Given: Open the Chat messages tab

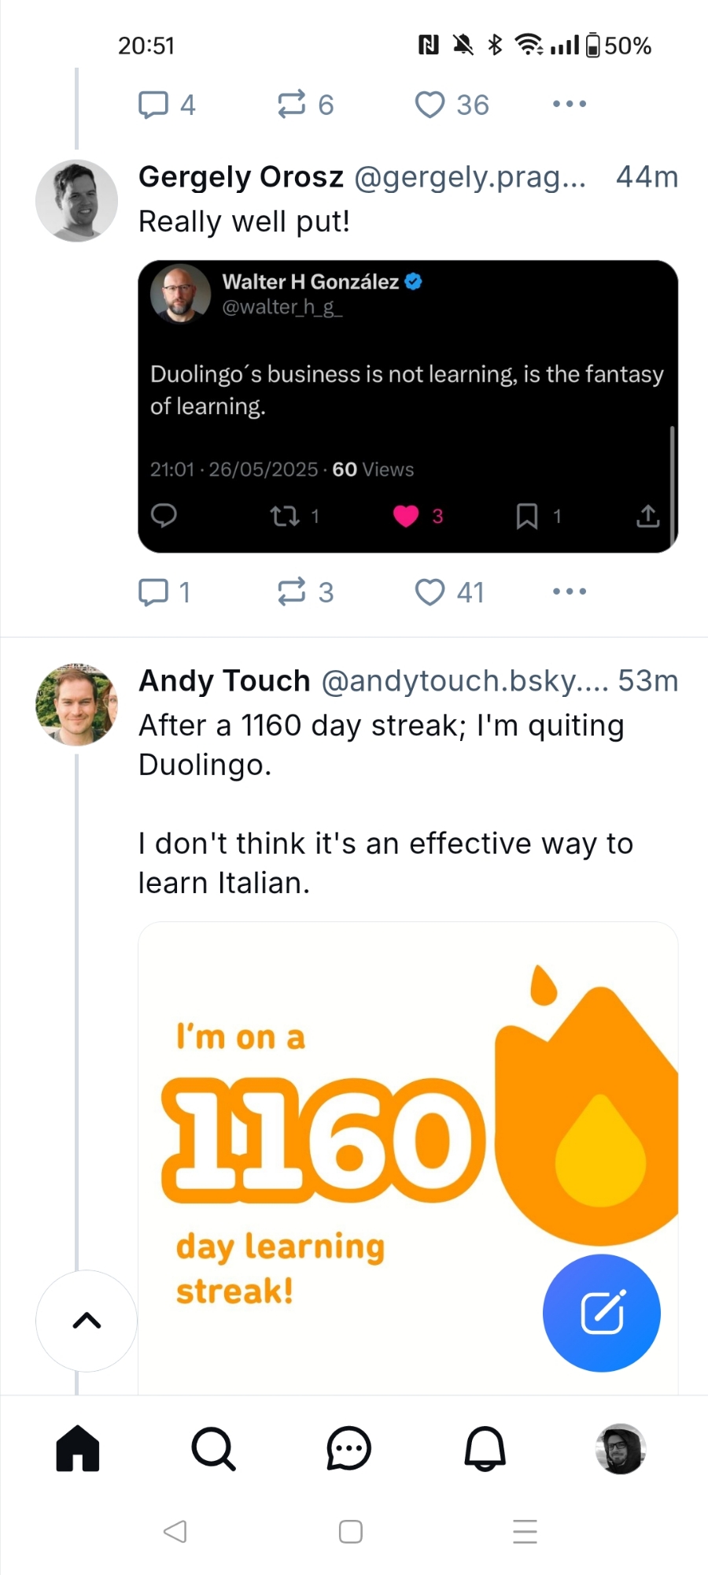Looking at the screenshot, I should pos(348,1448).
